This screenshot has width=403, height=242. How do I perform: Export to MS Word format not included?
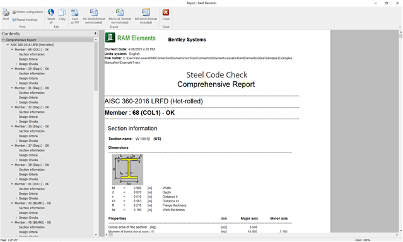click(x=93, y=16)
